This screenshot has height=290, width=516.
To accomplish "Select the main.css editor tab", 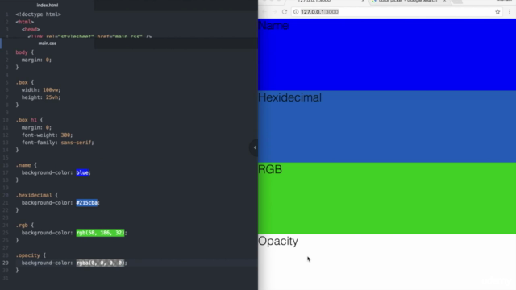I will 48,43.
